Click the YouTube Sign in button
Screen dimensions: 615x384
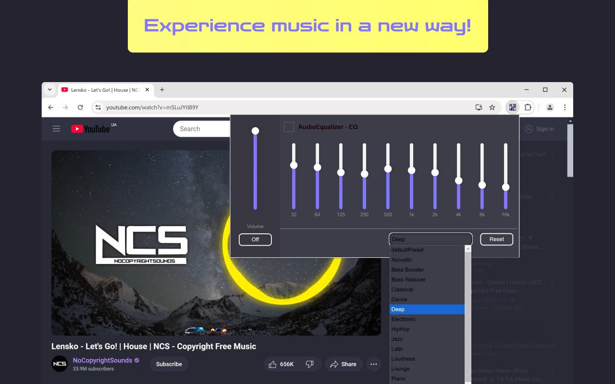pos(539,129)
